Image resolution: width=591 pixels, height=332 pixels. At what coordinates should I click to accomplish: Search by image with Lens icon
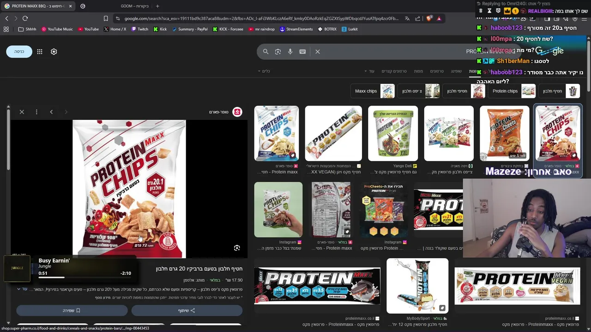pyautogui.click(x=278, y=52)
